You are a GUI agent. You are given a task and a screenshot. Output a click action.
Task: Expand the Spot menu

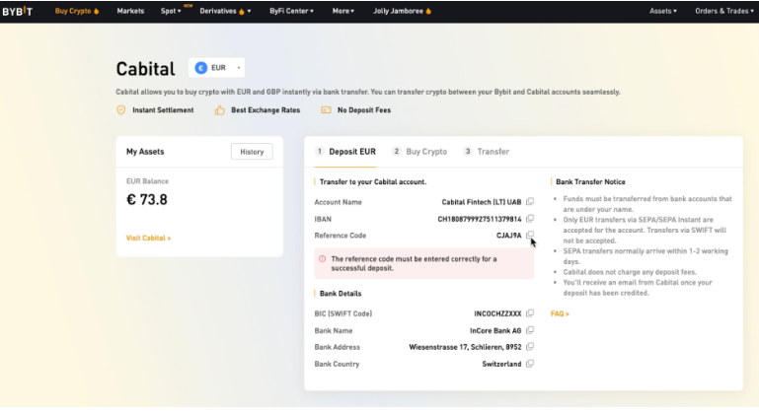171,11
